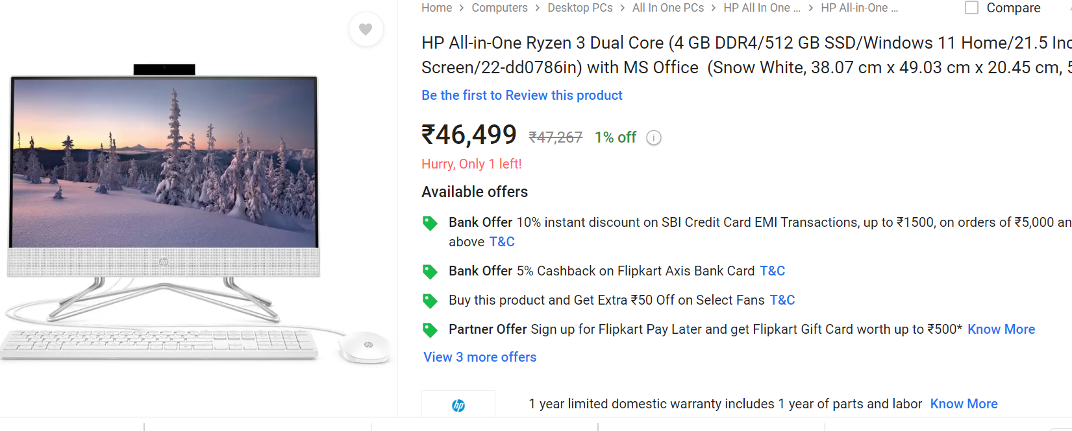Click the green tag beside SBI offer
The height and width of the screenshot is (431, 1072).
[430, 223]
